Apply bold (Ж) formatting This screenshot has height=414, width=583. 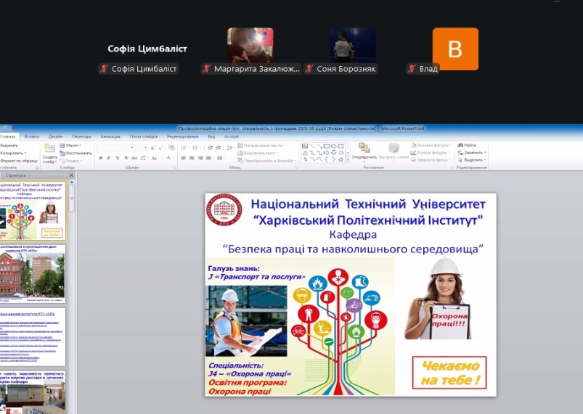(x=101, y=158)
